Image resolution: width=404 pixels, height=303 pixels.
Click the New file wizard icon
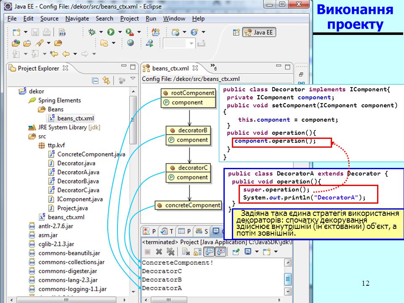click(x=16, y=32)
